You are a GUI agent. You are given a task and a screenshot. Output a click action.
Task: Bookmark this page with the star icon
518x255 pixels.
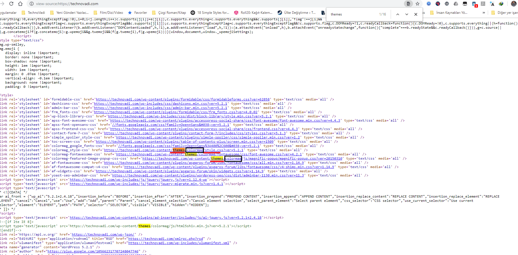418,4
